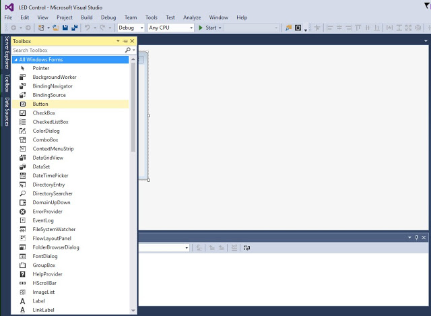
Task: Select the GroupBox item in Toolbox
Action: 70,265
